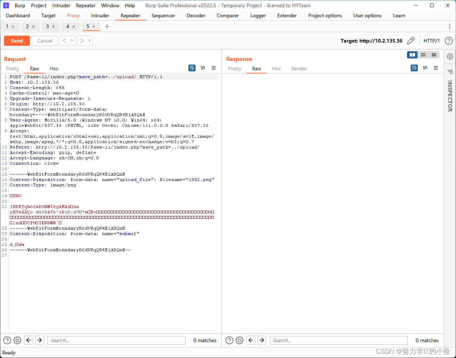Jump to previous Request search match
Image resolution: width=456 pixels, height=358 pixels.
point(29,340)
